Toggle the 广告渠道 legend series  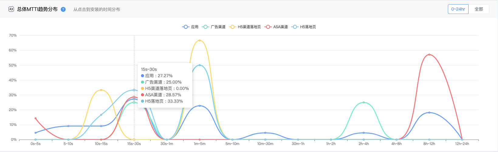[214, 27]
